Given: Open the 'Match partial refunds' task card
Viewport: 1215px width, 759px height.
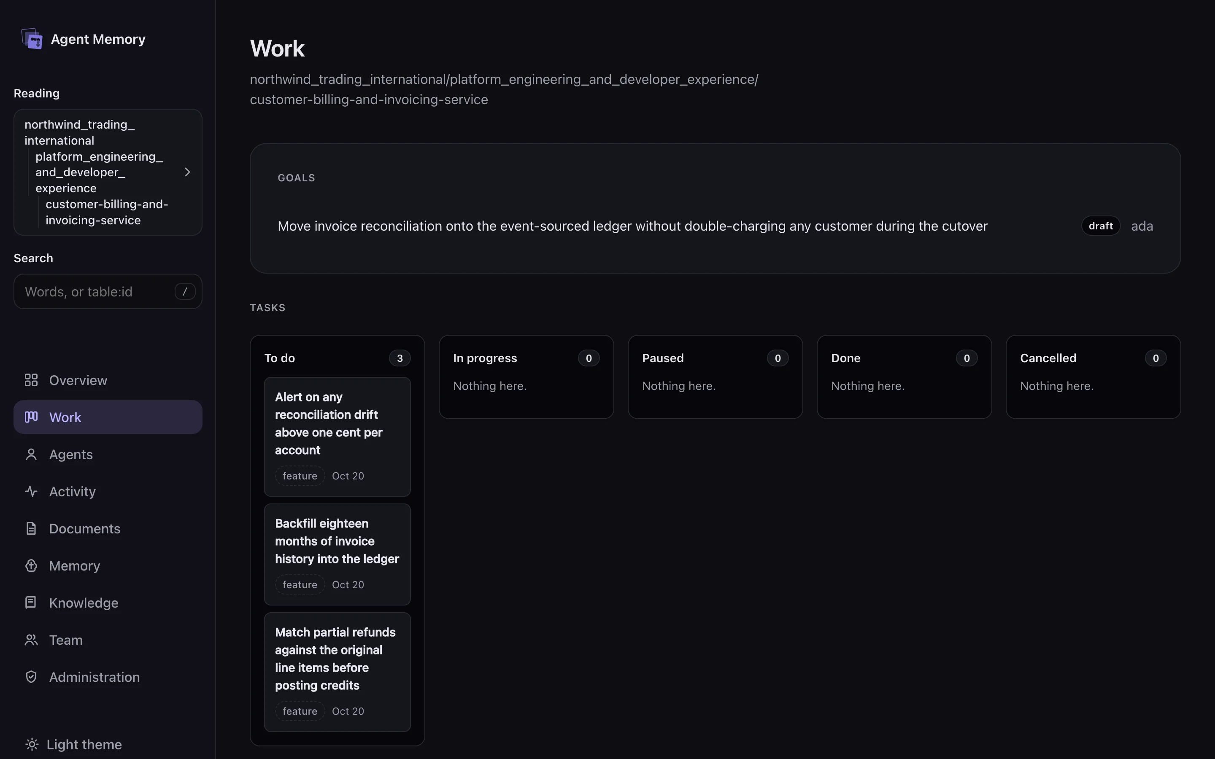Looking at the screenshot, I should coord(337,672).
